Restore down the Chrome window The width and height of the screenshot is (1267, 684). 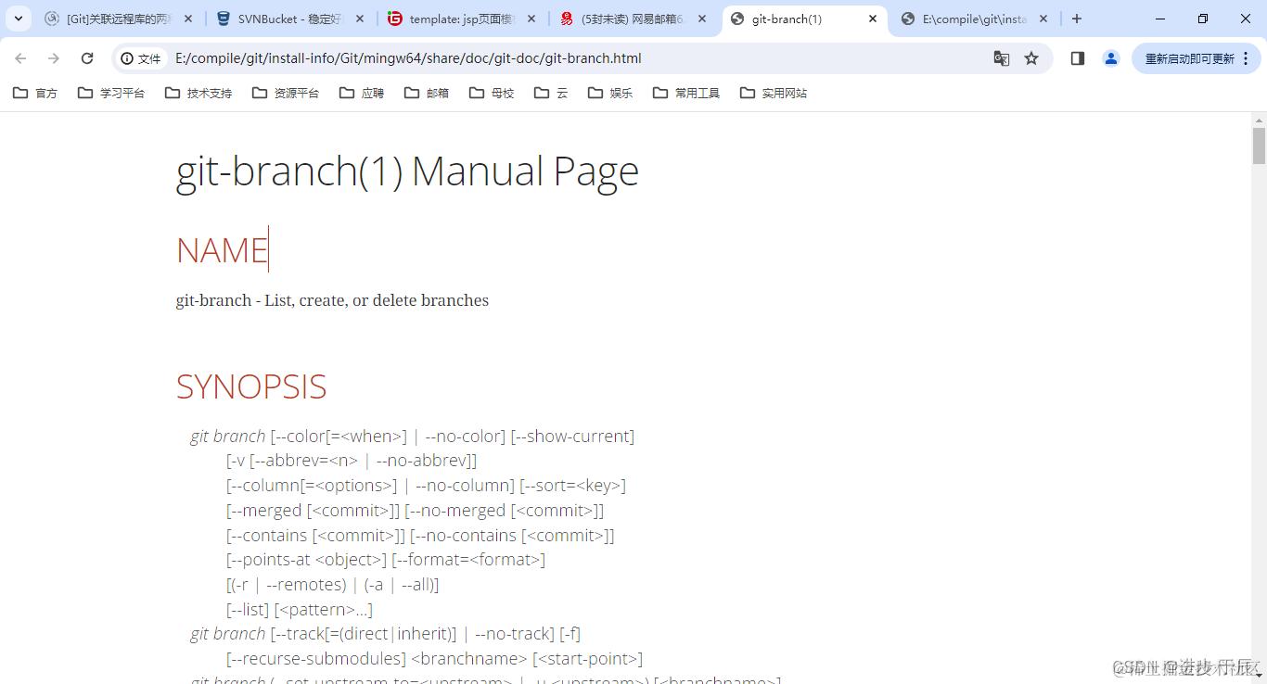(x=1203, y=19)
